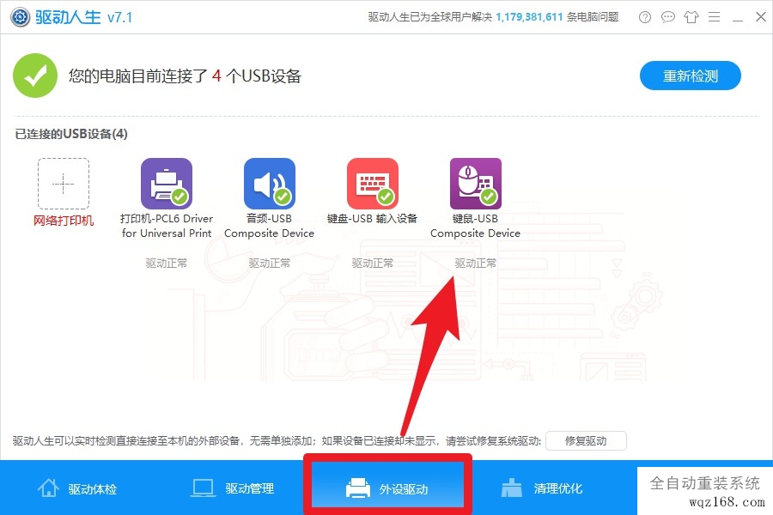
Task: Click the 重新检测 button
Action: click(x=691, y=76)
